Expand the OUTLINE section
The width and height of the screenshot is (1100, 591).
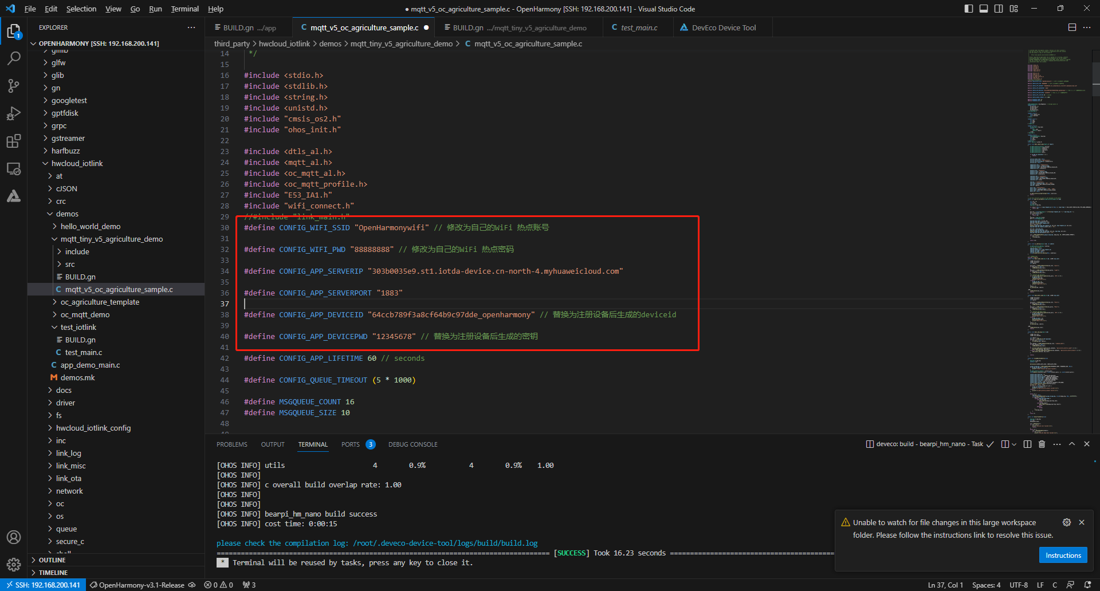(x=52, y=560)
